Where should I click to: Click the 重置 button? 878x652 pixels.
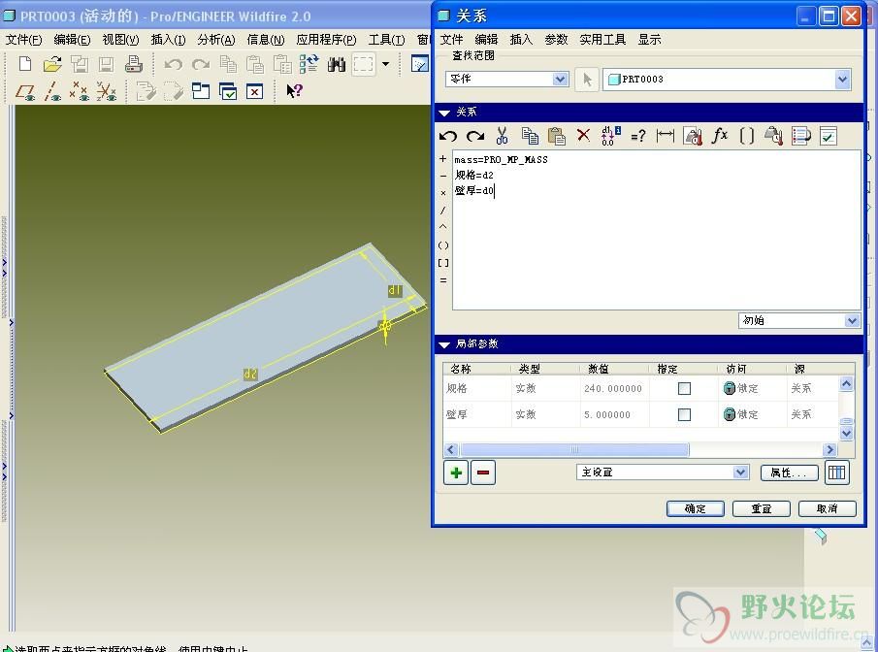click(x=762, y=508)
